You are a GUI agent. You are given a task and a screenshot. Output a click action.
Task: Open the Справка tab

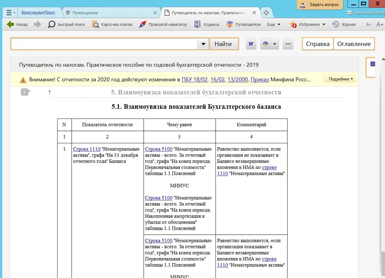[317, 44]
